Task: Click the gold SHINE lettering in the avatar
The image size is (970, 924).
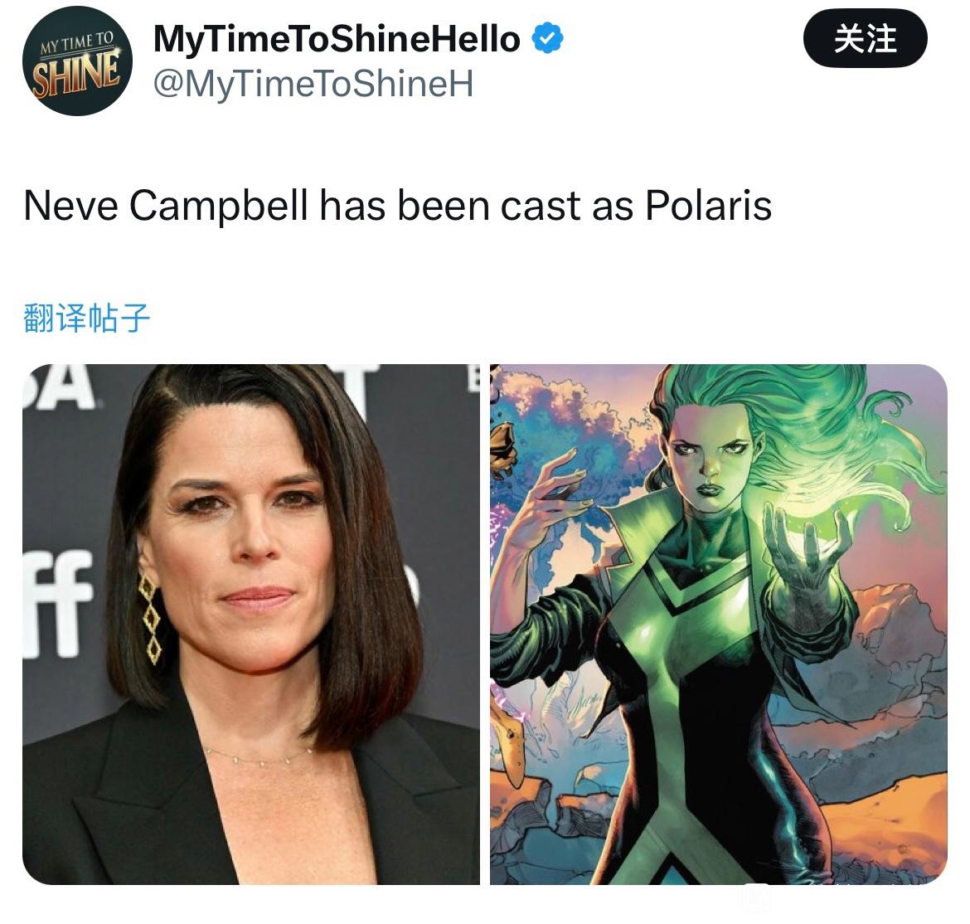Action: 76,75
